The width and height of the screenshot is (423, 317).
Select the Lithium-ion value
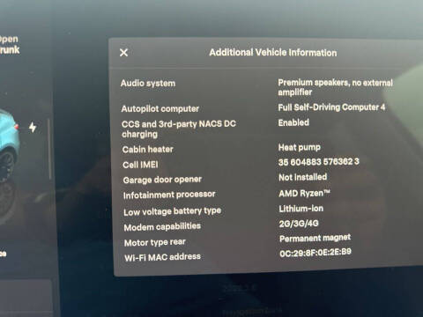click(301, 209)
